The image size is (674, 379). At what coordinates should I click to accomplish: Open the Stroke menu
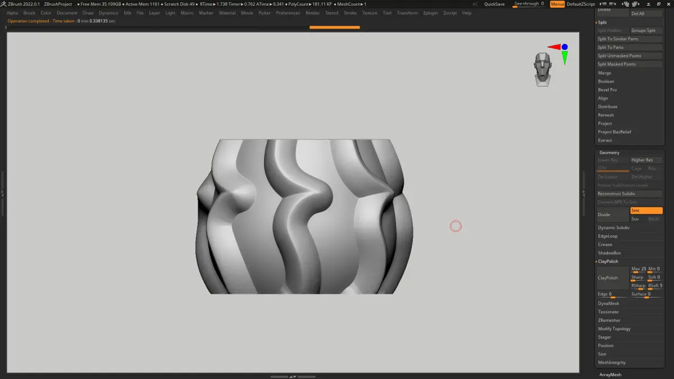(x=350, y=13)
